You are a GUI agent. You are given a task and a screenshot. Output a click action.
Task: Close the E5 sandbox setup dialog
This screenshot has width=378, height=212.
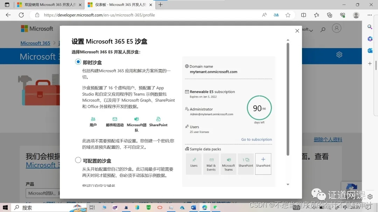297,31
